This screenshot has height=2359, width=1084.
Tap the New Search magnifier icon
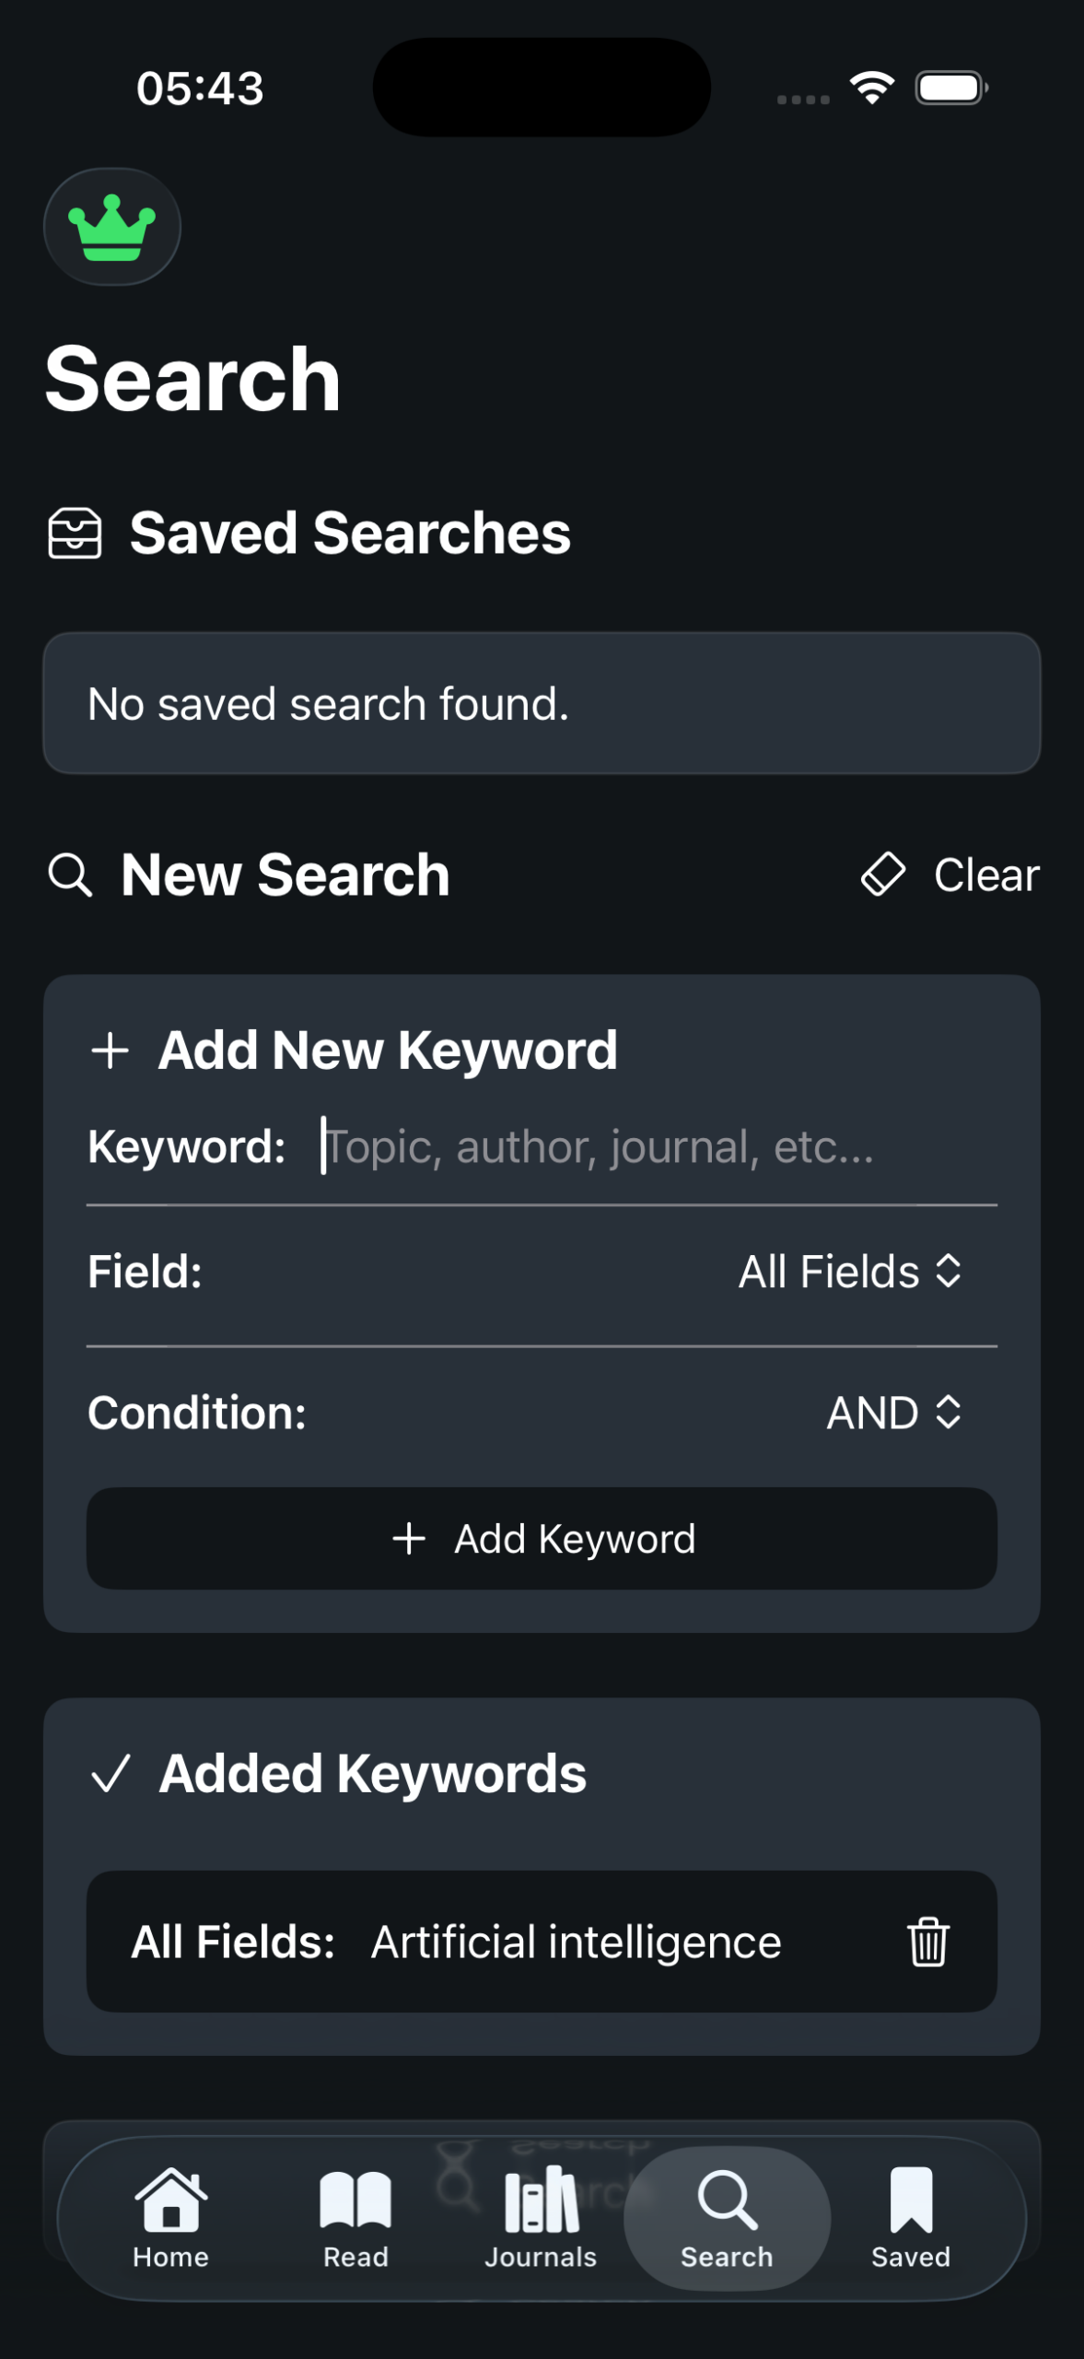[x=70, y=874]
